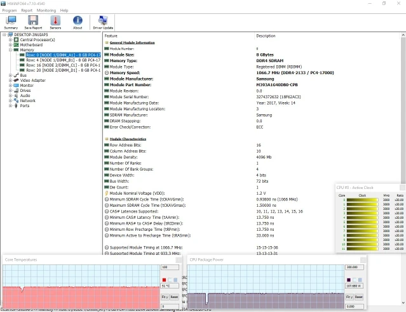Viewport: 406px width, 312px height.
Task: Close the Core Temperatures graph panel
Action: pyautogui.click(x=179, y=260)
